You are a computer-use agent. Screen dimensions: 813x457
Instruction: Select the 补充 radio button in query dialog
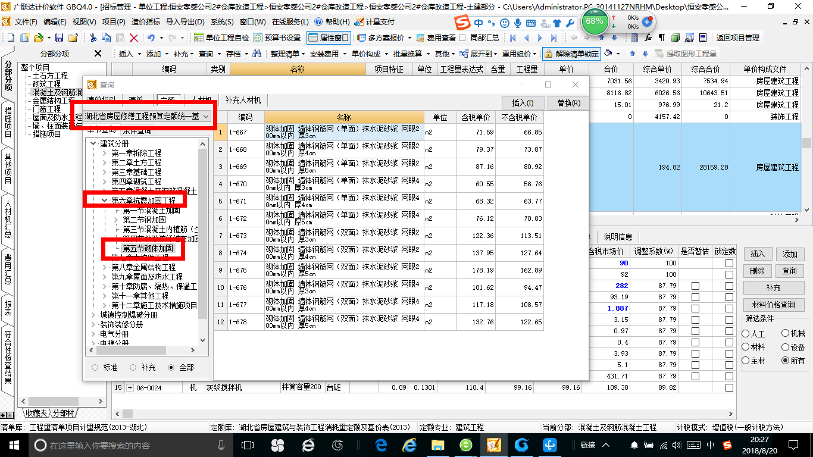coord(133,368)
